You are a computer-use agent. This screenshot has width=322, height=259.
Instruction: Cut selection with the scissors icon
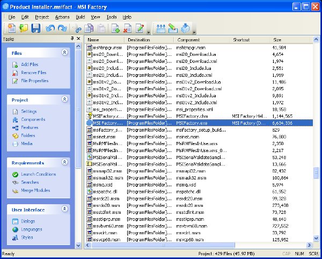pos(77,28)
